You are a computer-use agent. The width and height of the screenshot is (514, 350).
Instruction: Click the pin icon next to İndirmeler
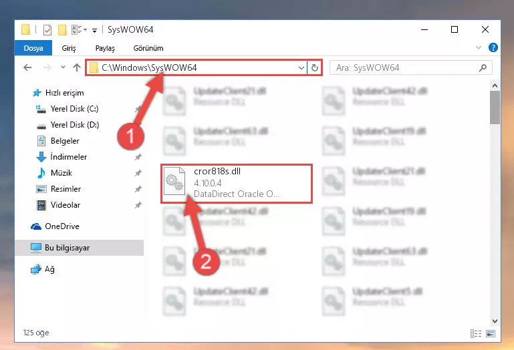(138, 157)
